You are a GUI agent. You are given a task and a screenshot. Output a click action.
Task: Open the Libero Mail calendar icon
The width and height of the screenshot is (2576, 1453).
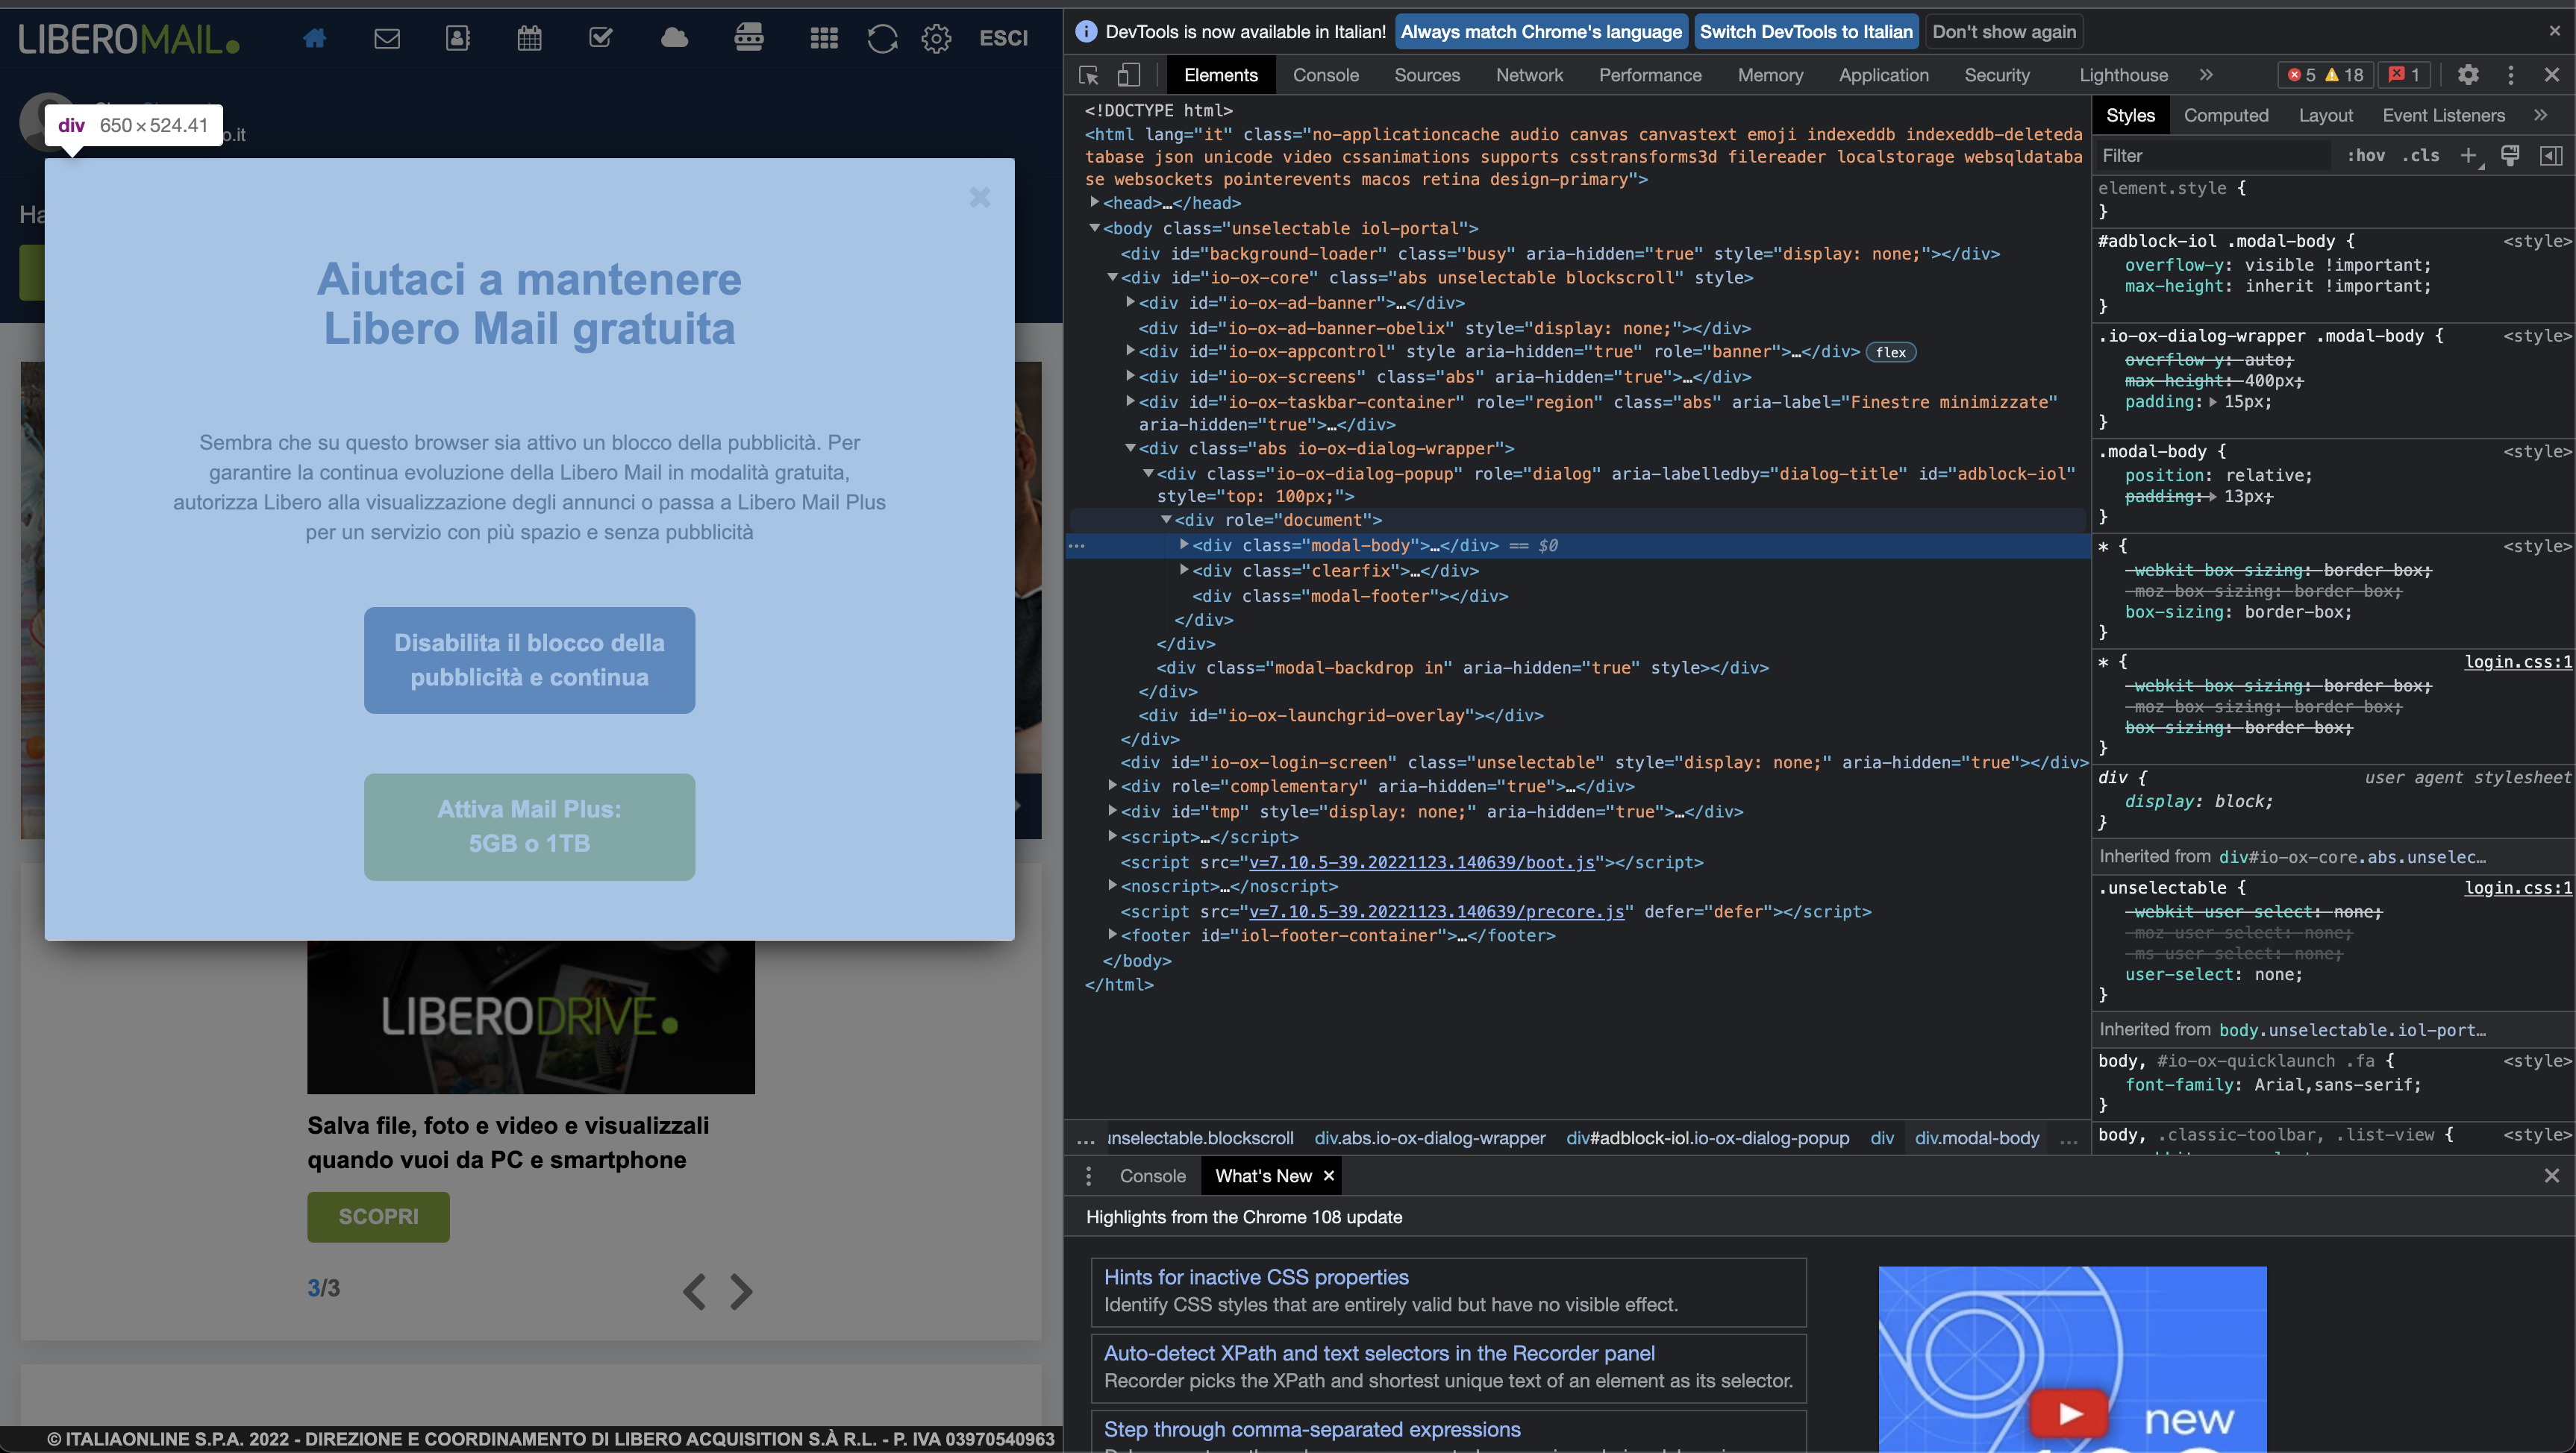[529, 38]
